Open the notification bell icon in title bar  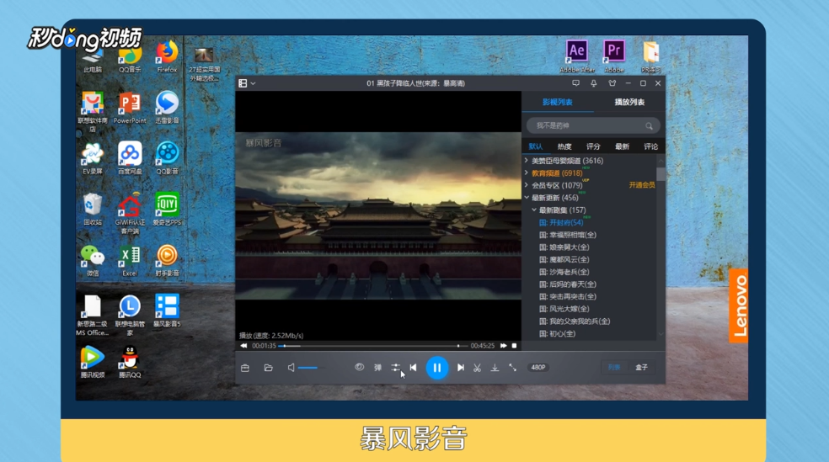coord(594,83)
